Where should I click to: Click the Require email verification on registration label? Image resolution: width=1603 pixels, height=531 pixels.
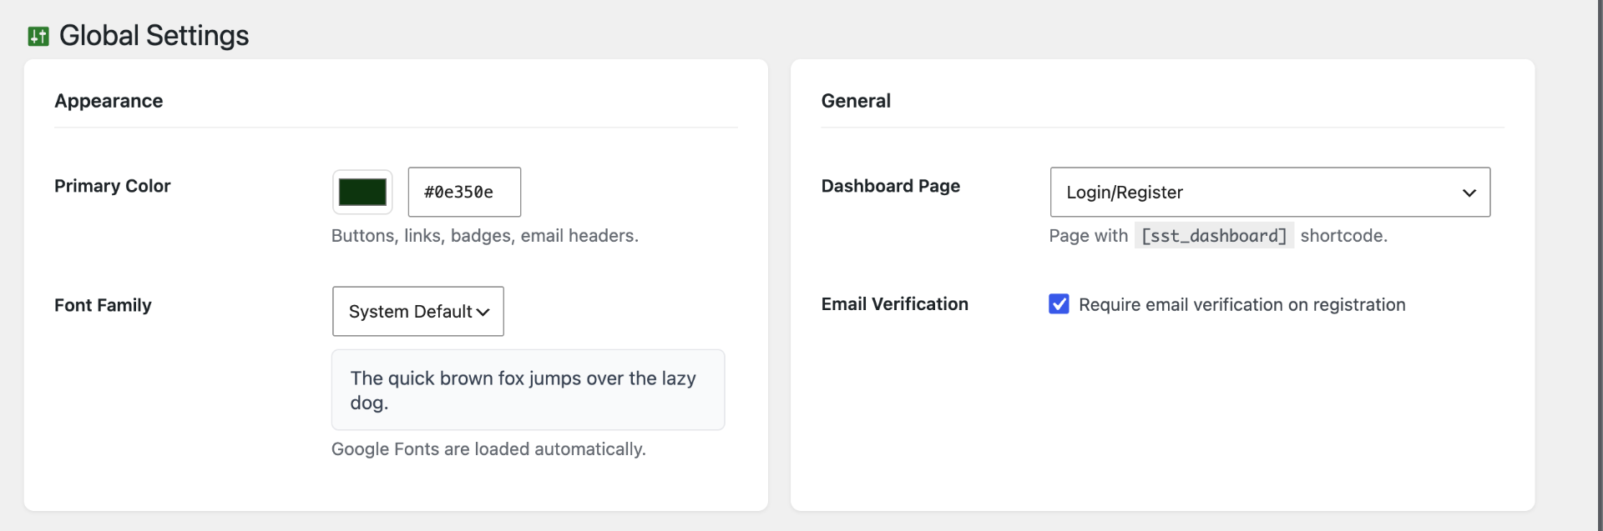1241,305
